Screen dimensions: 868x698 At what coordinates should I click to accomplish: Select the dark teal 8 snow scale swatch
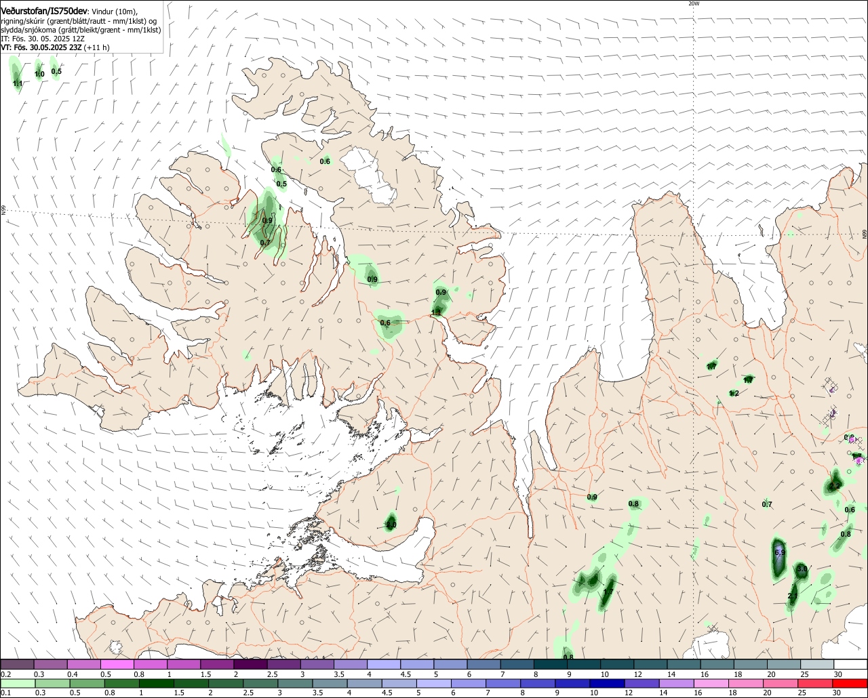pos(551,664)
